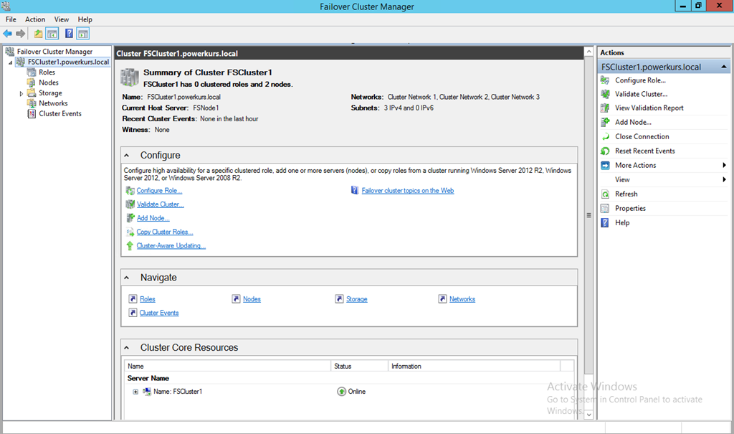Click the Roles icon in the tree
Viewport: 734px width, 434px height.
point(32,72)
